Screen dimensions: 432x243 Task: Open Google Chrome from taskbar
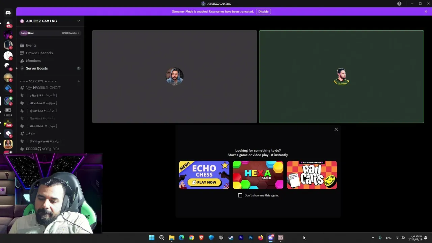coord(191,238)
